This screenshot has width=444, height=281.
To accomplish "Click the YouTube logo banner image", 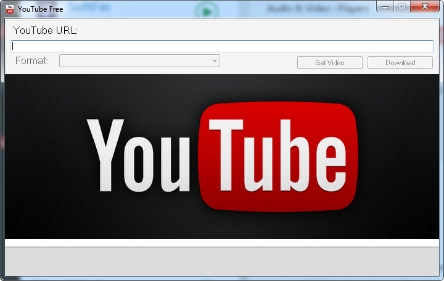I will click(x=222, y=157).
